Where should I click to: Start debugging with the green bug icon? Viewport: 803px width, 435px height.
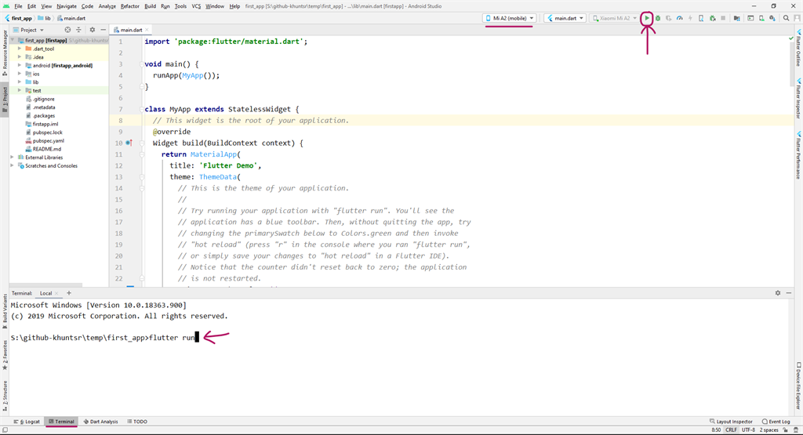tap(658, 18)
